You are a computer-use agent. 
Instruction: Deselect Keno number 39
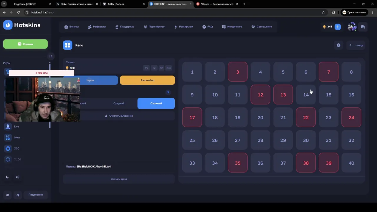point(329,163)
